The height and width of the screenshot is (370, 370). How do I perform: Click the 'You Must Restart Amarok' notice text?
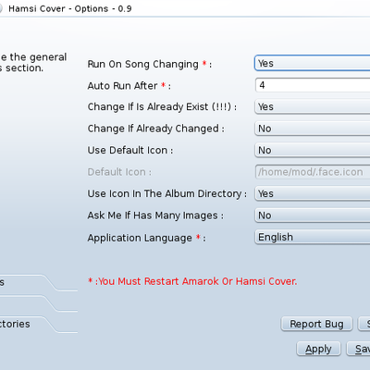pos(192,281)
